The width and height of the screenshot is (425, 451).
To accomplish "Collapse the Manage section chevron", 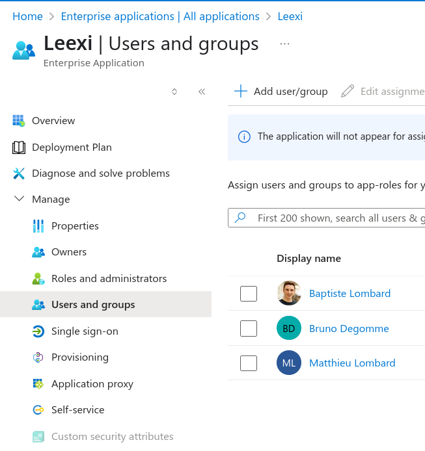I will click(20, 199).
